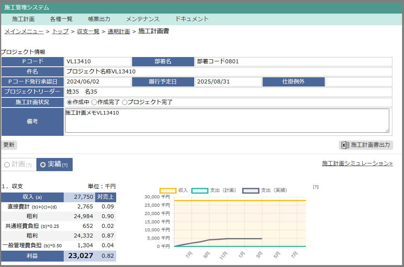Select the 作成中 radio button
The image size is (404, 267).
pos(69,102)
